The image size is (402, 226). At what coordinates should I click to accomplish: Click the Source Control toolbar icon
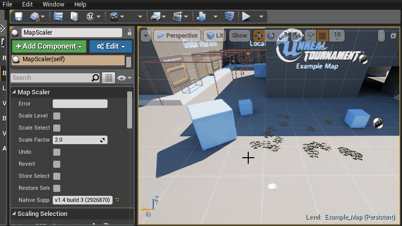(35, 17)
